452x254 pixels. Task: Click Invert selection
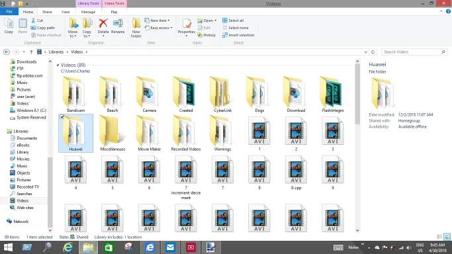[238, 35]
